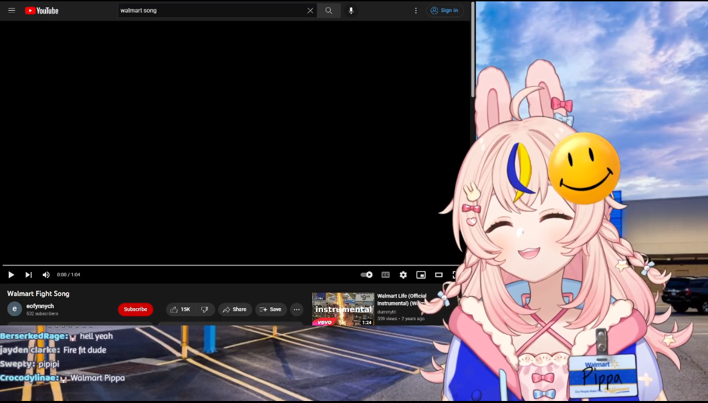Click the black video player area
Viewport: 708px width, 403px height.
click(233, 142)
